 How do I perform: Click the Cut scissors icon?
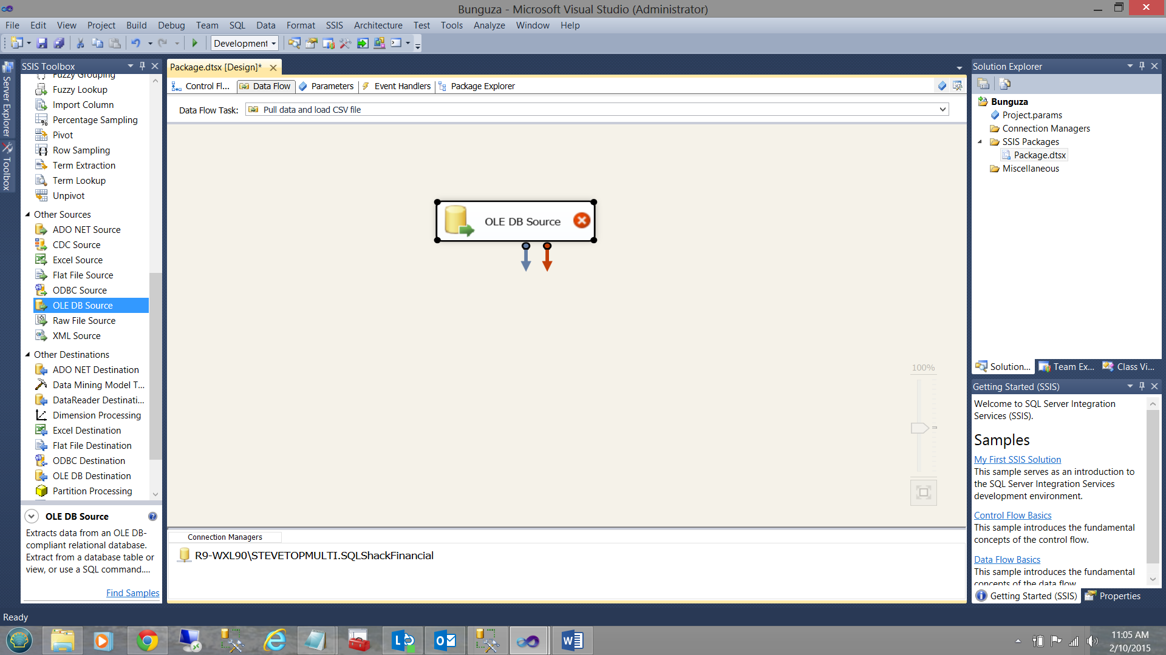pyautogui.click(x=80, y=43)
